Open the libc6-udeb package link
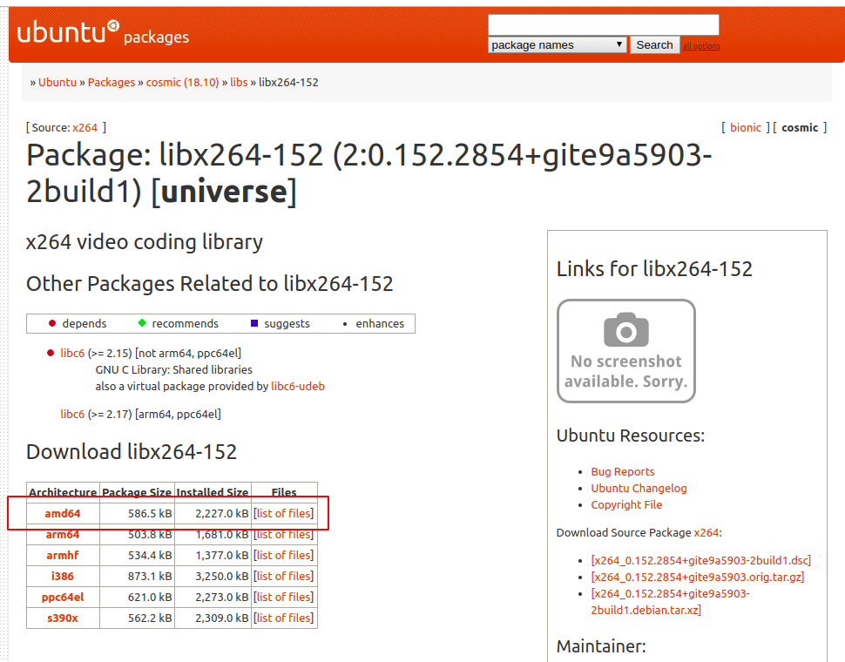The image size is (845, 662). pyautogui.click(x=298, y=386)
